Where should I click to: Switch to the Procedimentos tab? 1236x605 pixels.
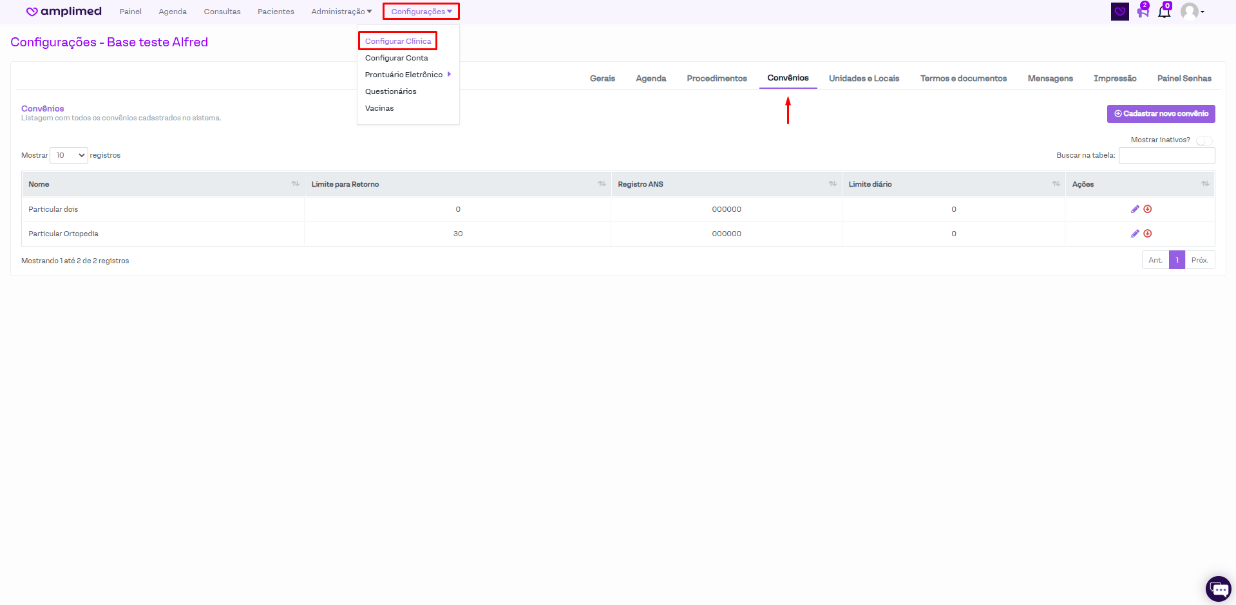coord(717,79)
